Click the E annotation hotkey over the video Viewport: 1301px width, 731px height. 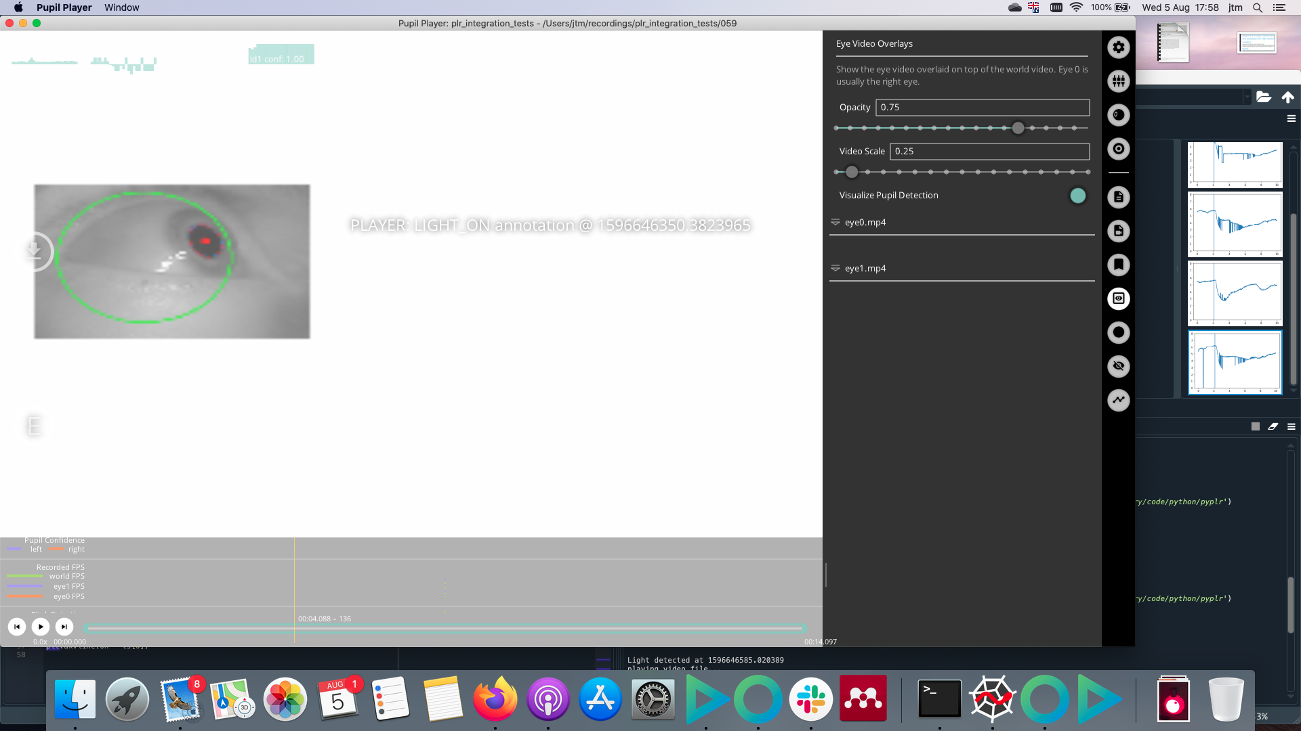click(34, 426)
